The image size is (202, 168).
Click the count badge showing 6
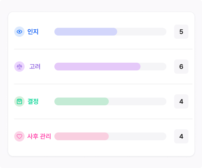point(181,67)
